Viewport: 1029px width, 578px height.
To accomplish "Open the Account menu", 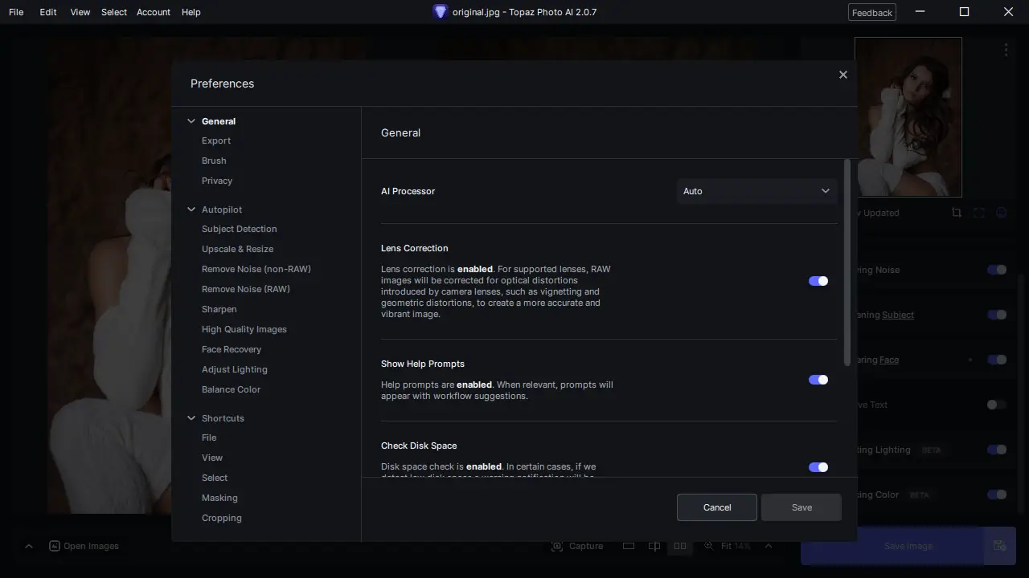I will (x=154, y=12).
